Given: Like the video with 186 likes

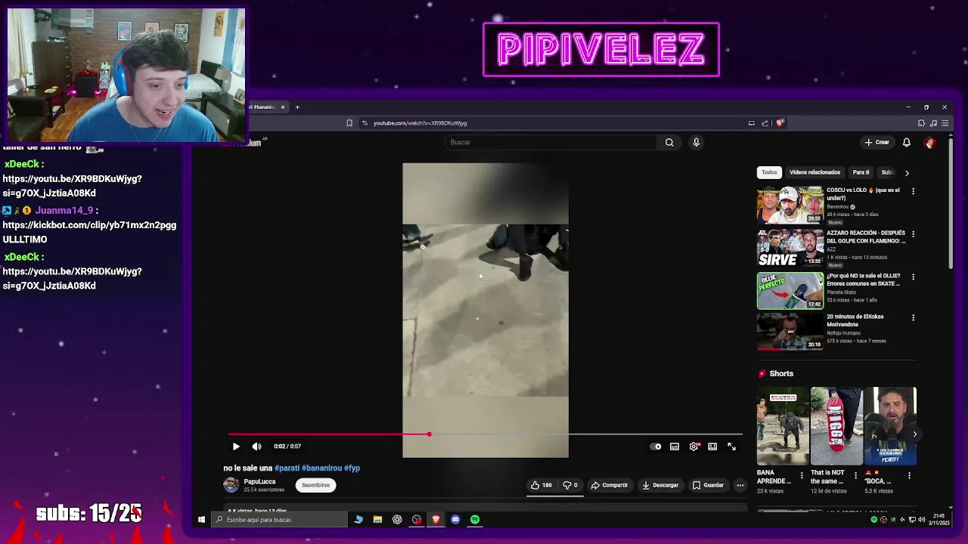Looking at the screenshot, I should 541,485.
